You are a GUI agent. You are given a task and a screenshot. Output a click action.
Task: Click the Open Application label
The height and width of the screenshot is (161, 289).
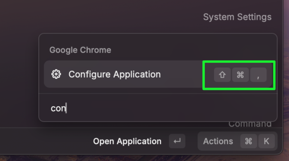coord(127,141)
